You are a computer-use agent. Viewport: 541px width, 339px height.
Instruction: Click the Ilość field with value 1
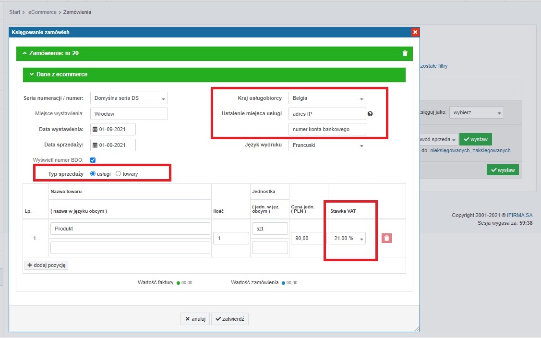point(231,238)
